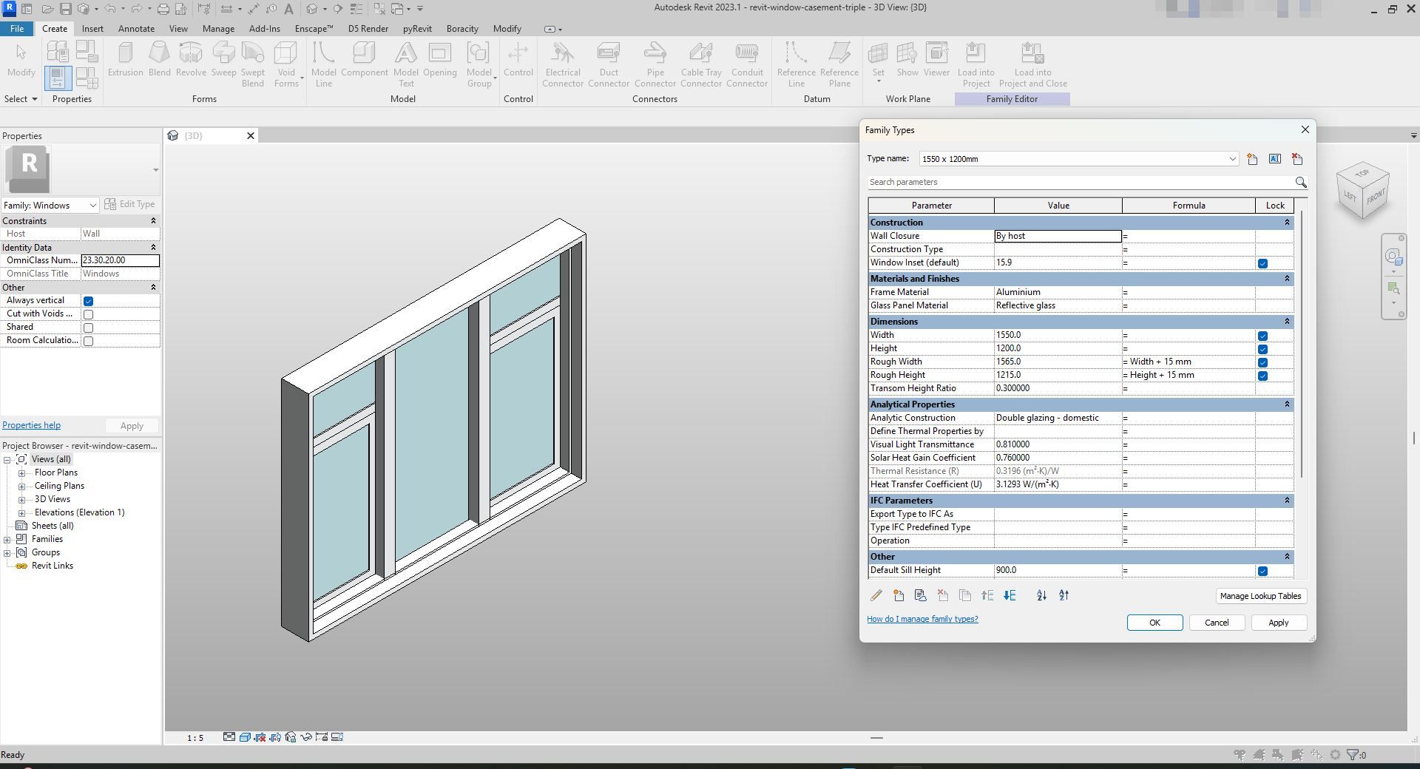Collapse the Dimensions parameter group
The image size is (1420, 769).
click(x=1287, y=322)
